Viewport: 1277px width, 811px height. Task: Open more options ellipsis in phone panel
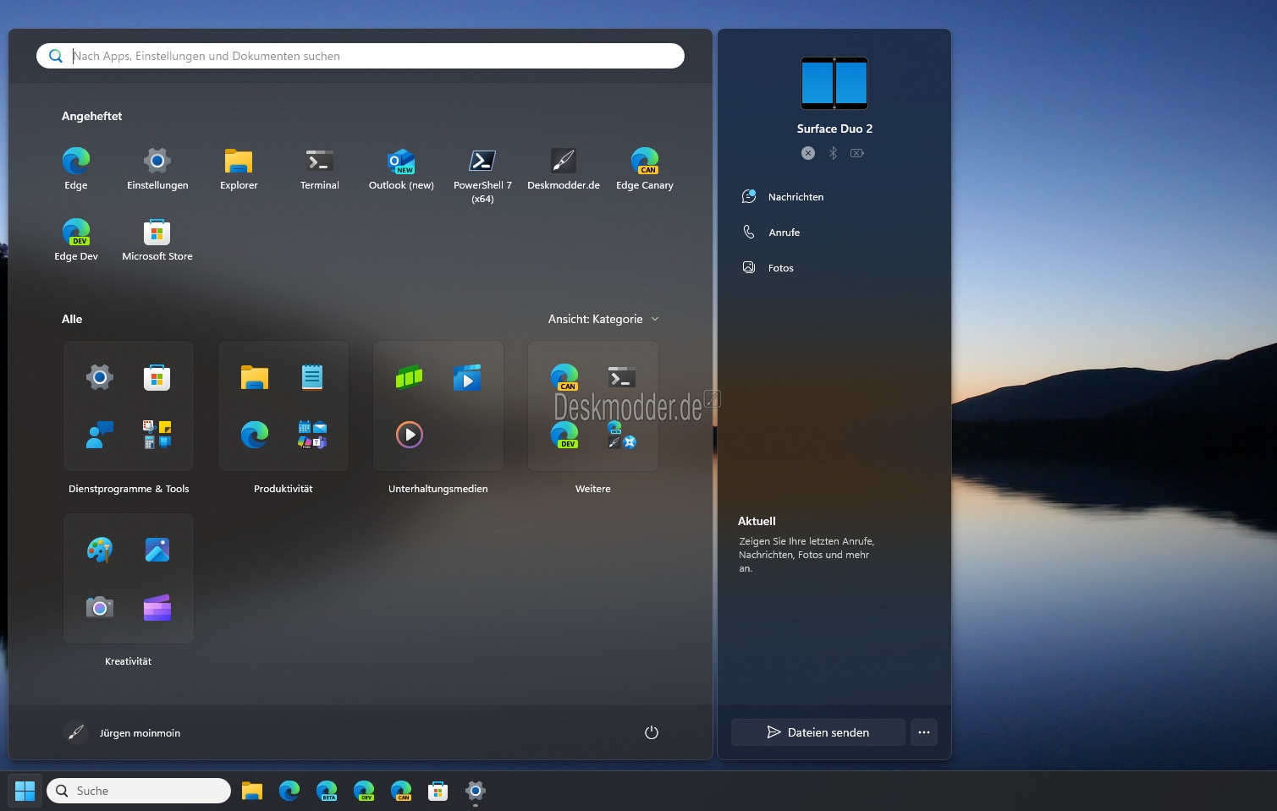click(x=924, y=732)
